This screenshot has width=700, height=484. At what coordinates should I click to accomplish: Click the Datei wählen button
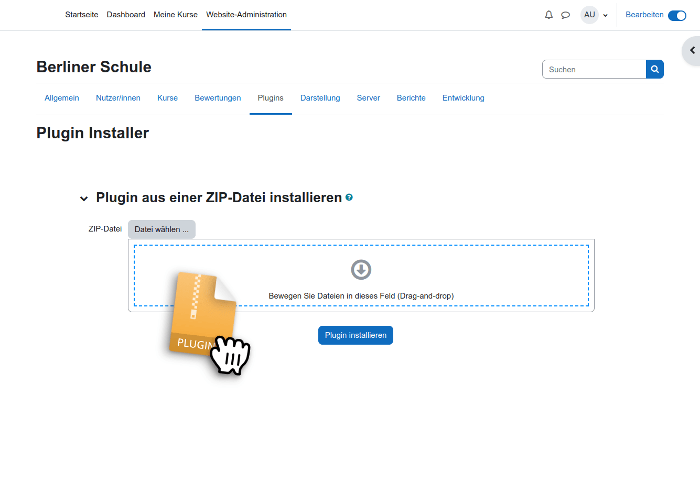(161, 229)
